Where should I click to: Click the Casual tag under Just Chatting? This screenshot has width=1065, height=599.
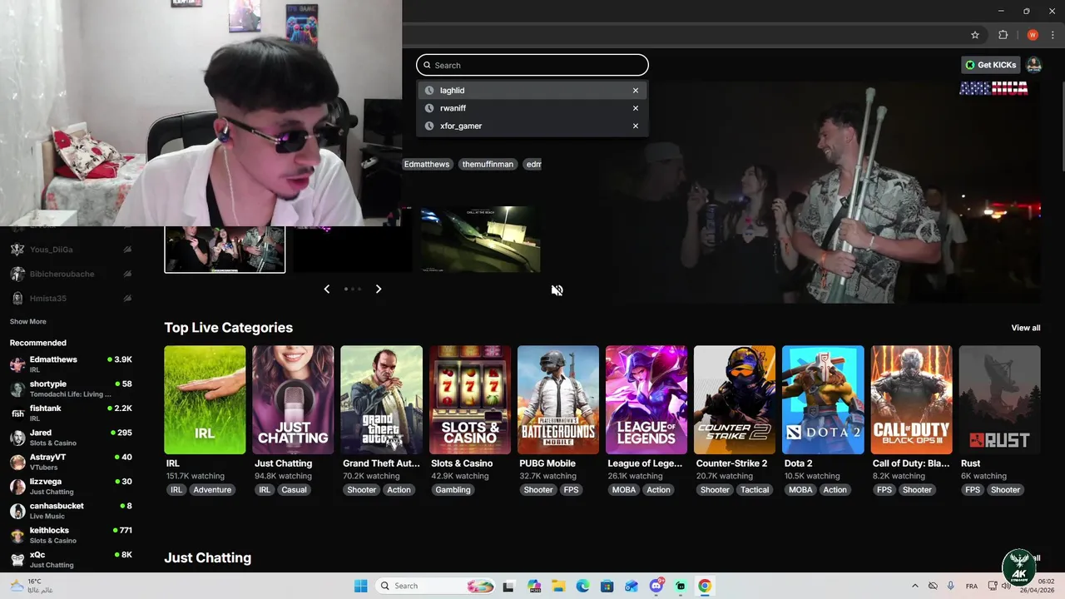[294, 490]
